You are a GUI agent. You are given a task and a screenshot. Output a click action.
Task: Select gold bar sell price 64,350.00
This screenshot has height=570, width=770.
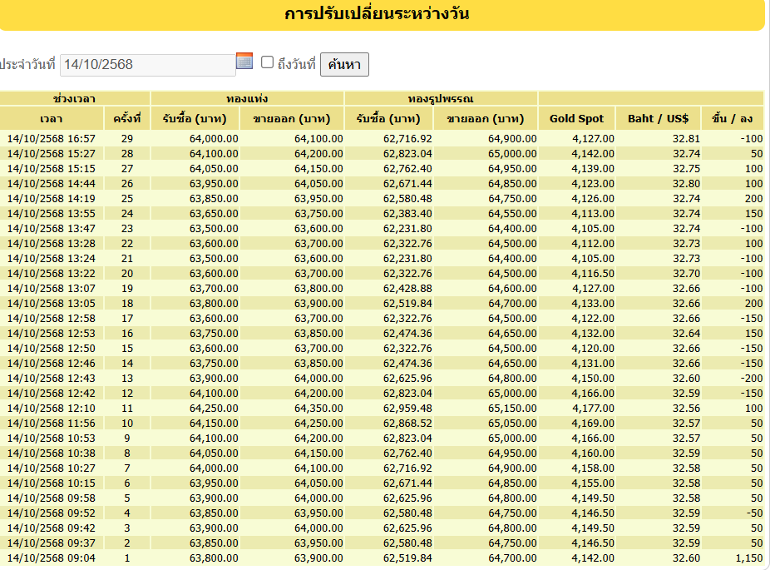pyautogui.click(x=318, y=409)
